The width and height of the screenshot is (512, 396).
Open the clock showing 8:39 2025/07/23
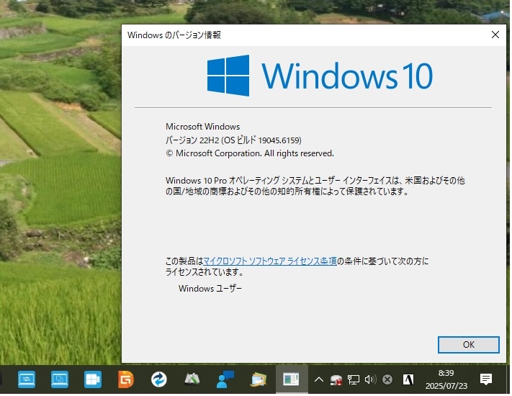(446, 379)
